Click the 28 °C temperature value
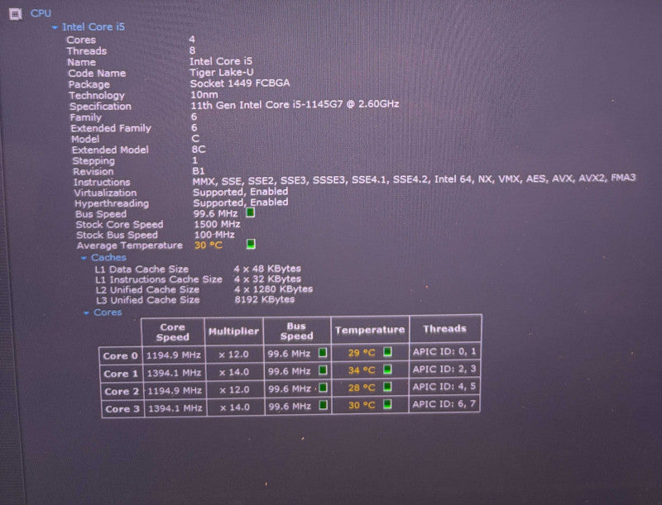 pos(362,388)
